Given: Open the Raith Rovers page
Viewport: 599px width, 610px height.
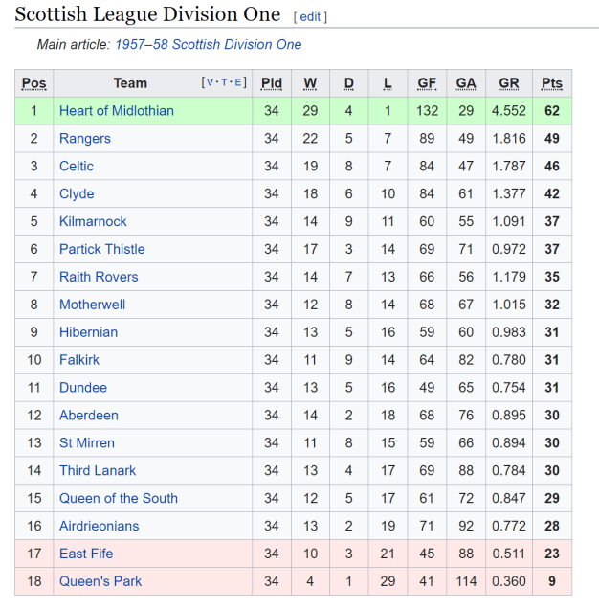Looking at the screenshot, I should (x=99, y=277).
